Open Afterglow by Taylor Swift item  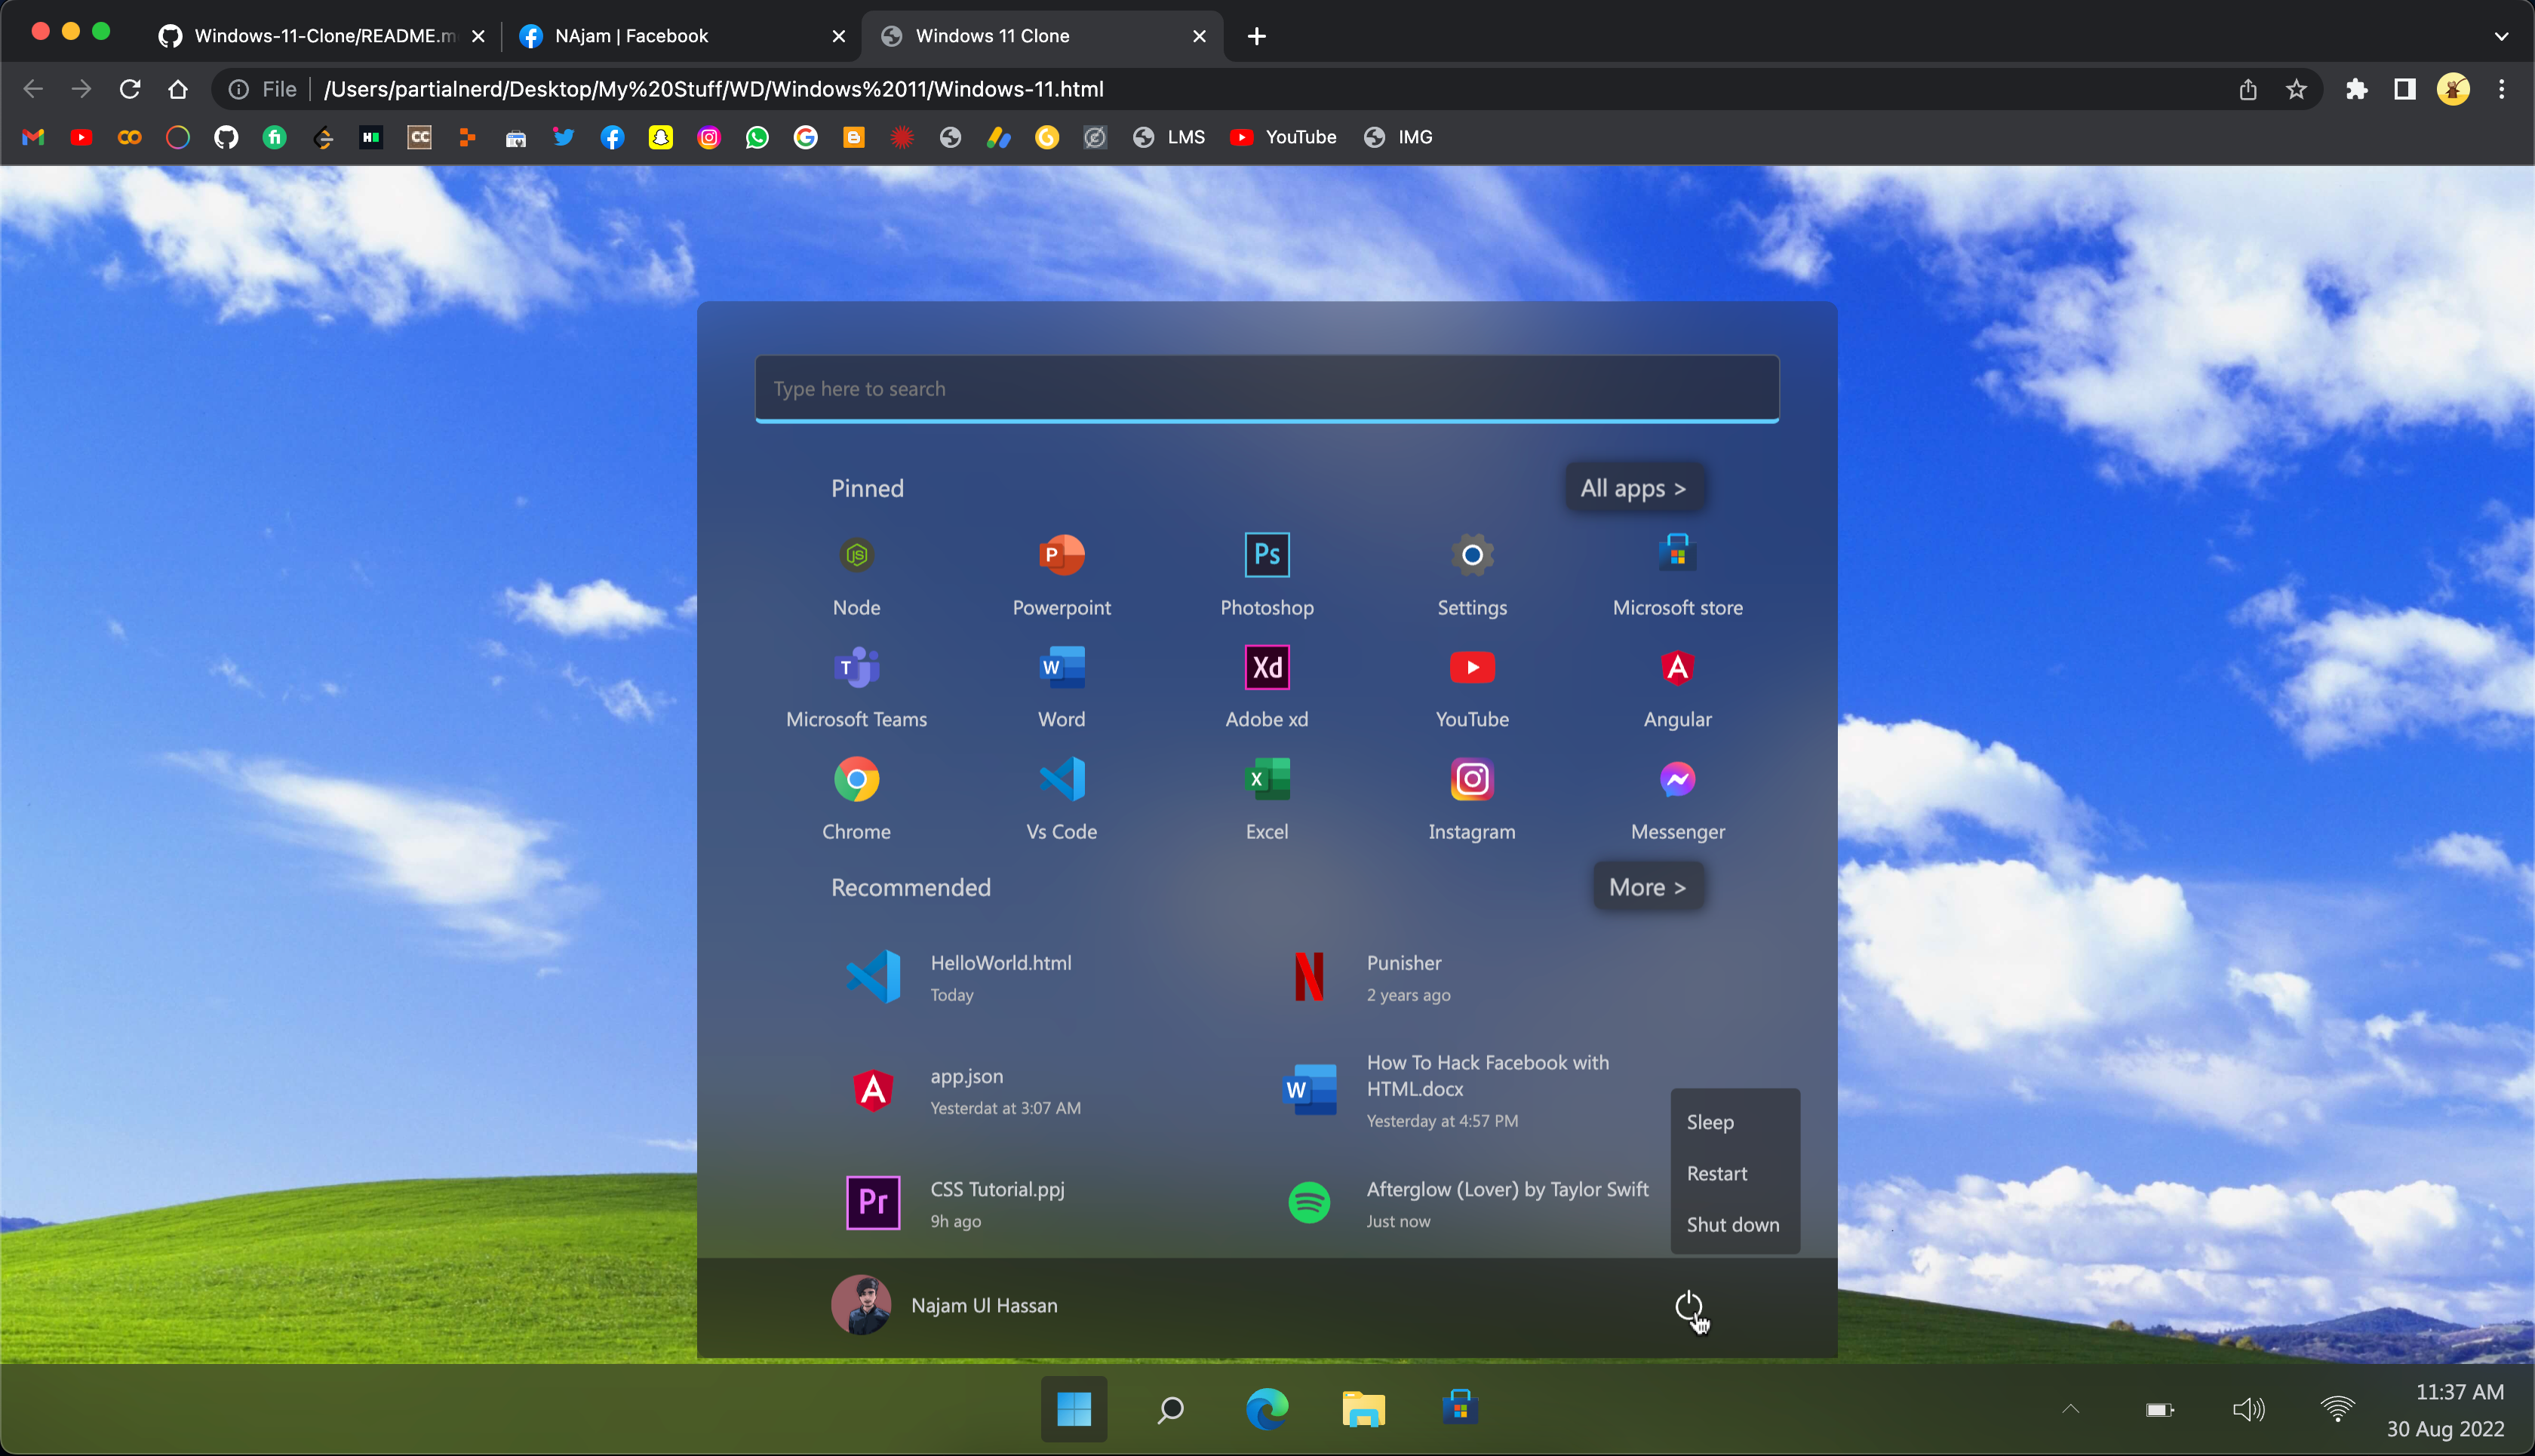tap(1468, 1204)
